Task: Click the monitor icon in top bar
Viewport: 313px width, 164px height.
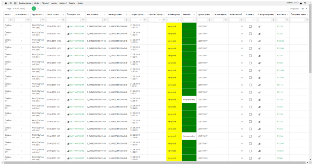Action: (x=15, y=3)
